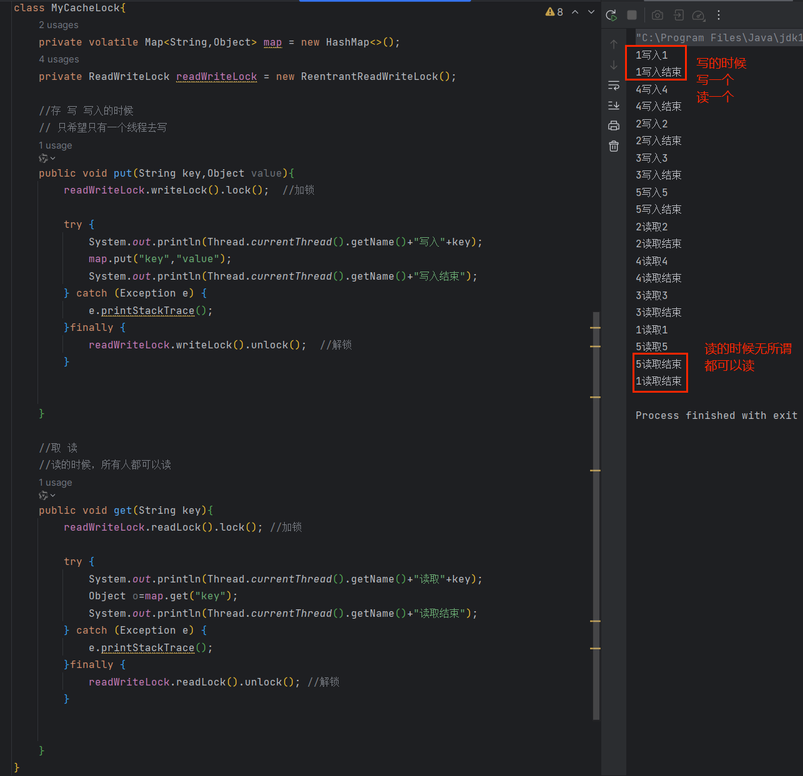Click console line '5写入结束'
This screenshot has width=803, height=776.
[659, 210]
